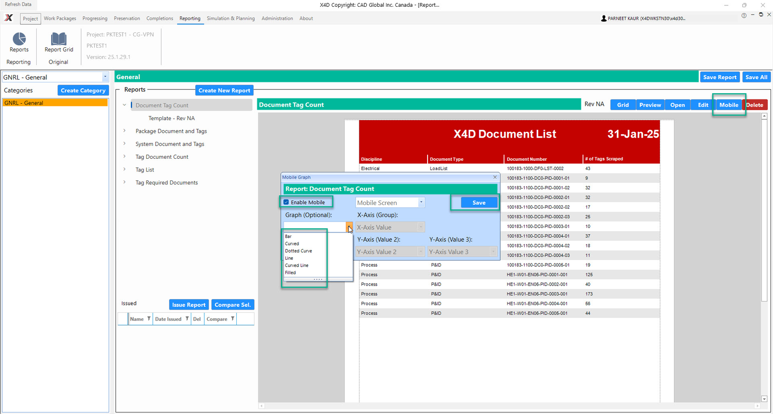The image size is (773, 414).
Task: Collapse the Document Tag Count tree node
Action: (x=124, y=105)
